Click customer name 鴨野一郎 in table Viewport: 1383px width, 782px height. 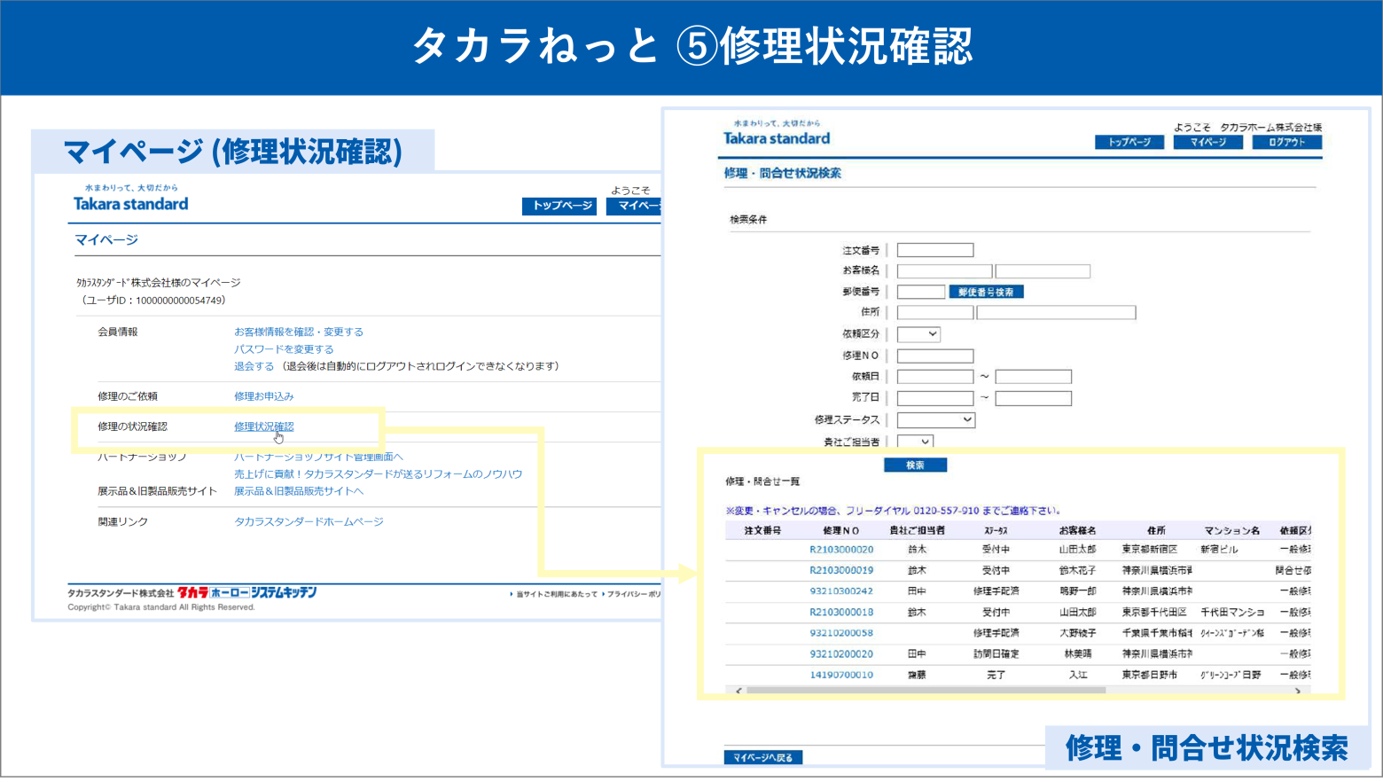[1077, 591]
